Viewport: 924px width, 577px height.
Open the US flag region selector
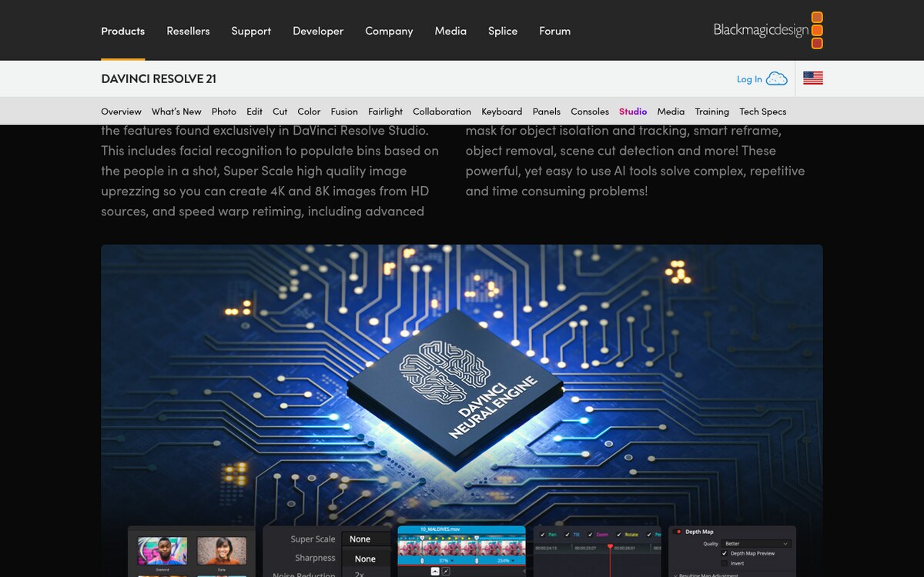813,78
